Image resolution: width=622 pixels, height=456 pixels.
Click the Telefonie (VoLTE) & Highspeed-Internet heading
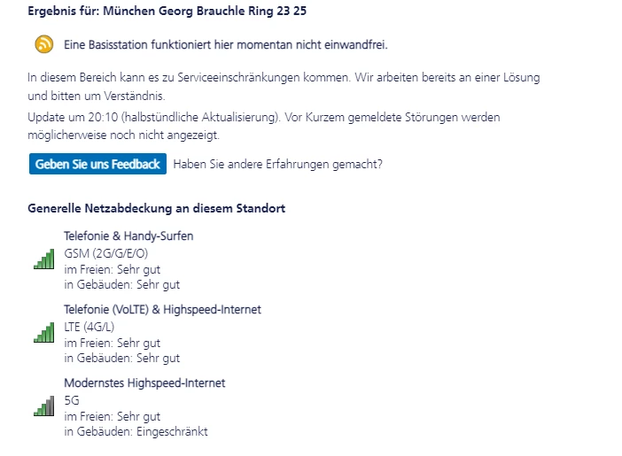(x=162, y=310)
